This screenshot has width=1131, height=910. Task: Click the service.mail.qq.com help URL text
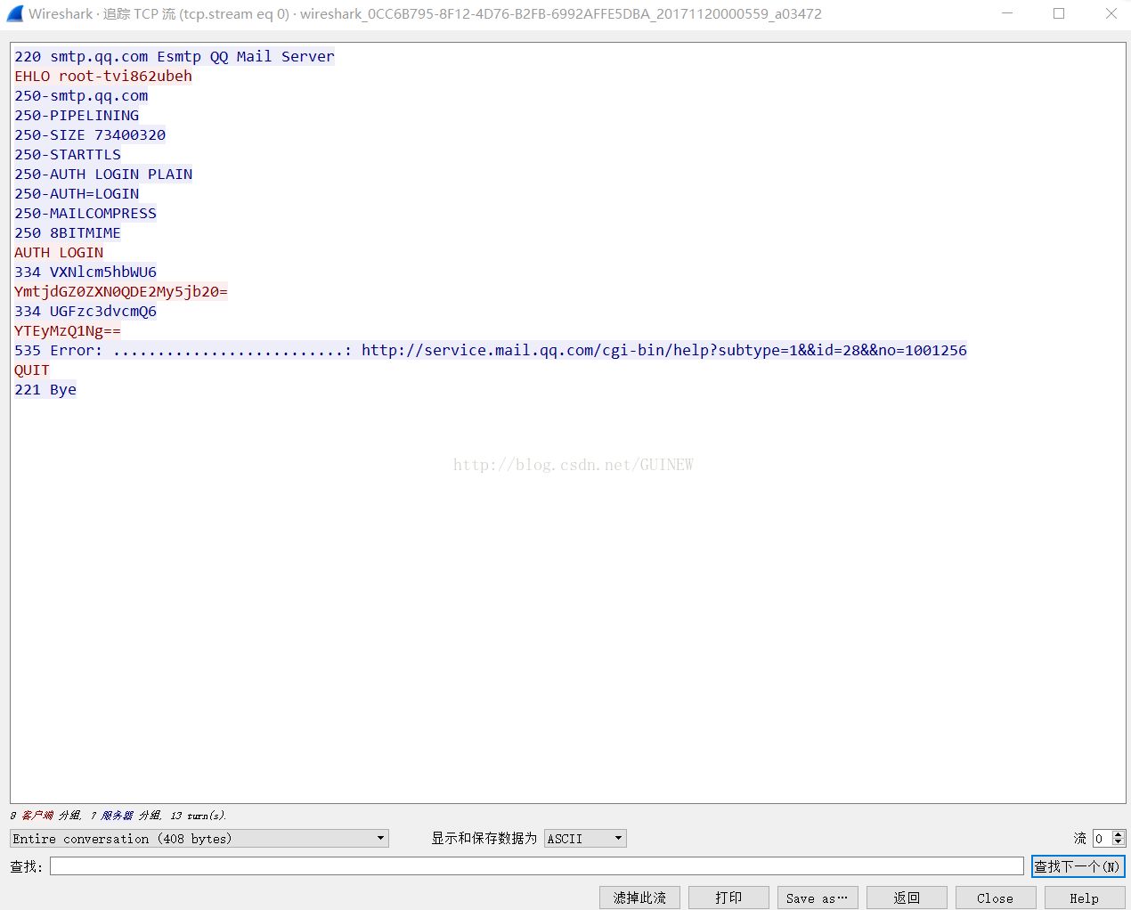[x=663, y=350]
